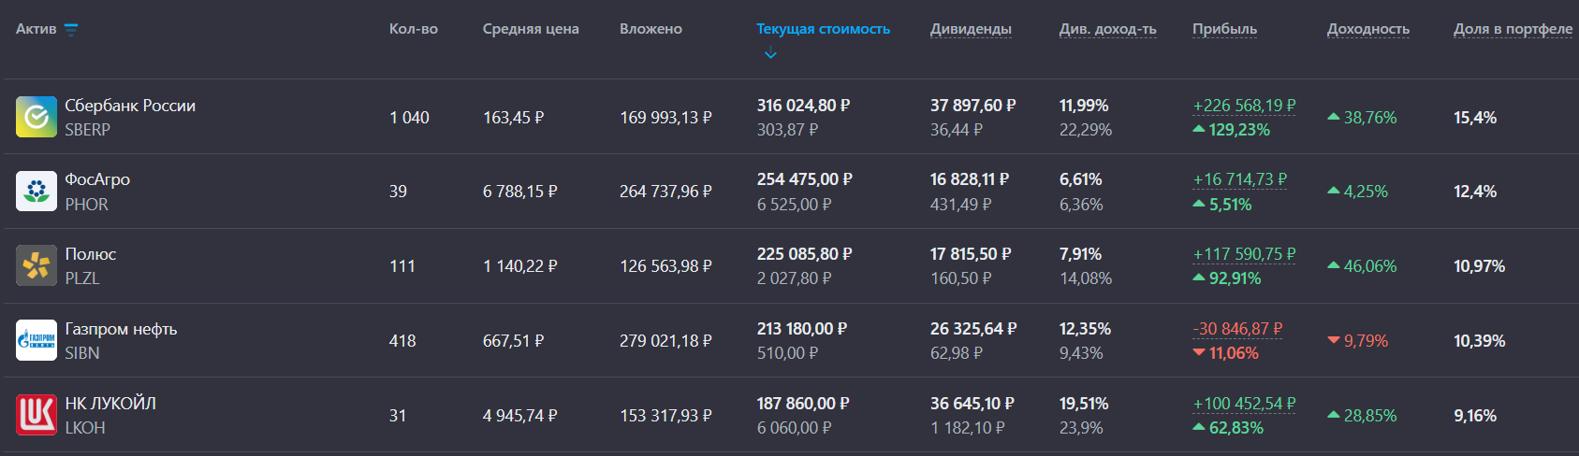The height and width of the screenshot is (456, 1579).
Task: Click the ФосАгро logo icon
Action: point(37,191)
